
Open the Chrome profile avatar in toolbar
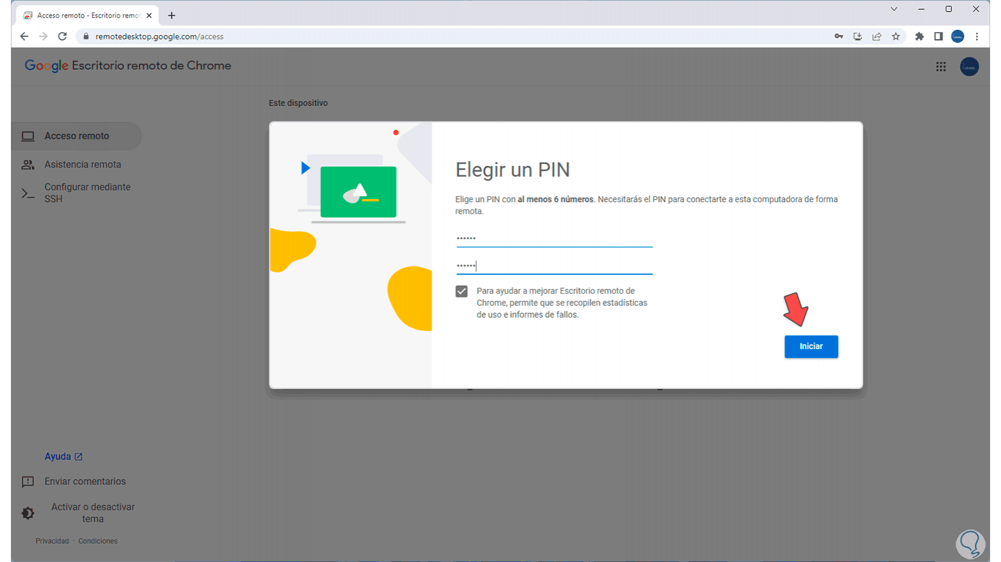[958, 36]
